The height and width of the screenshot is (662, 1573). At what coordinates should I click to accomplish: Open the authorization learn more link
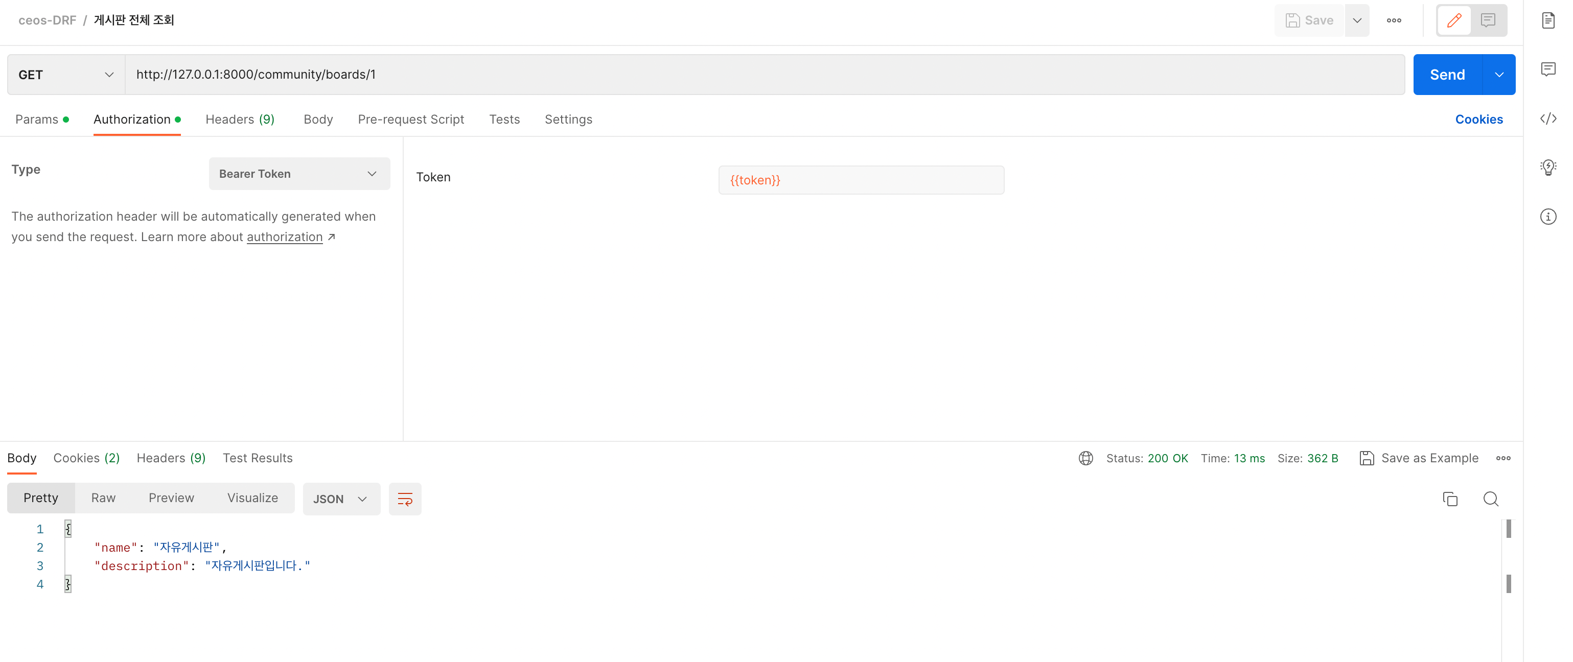[x=285, y=237]
